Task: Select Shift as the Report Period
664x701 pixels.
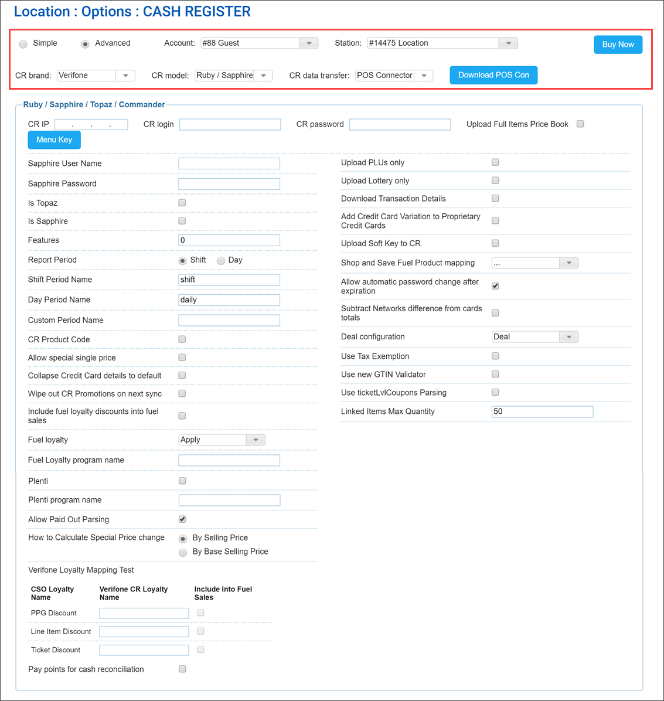Action: (182, 261)
